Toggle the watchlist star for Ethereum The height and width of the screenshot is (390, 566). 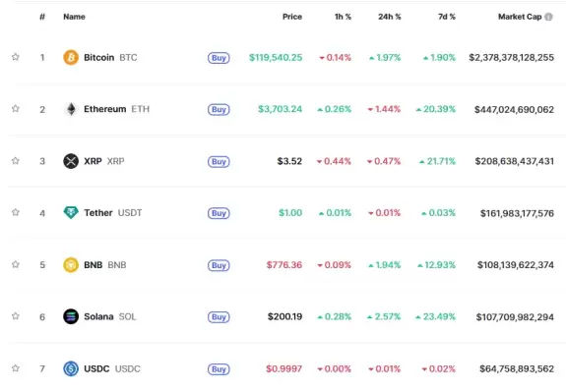[15, 108]
